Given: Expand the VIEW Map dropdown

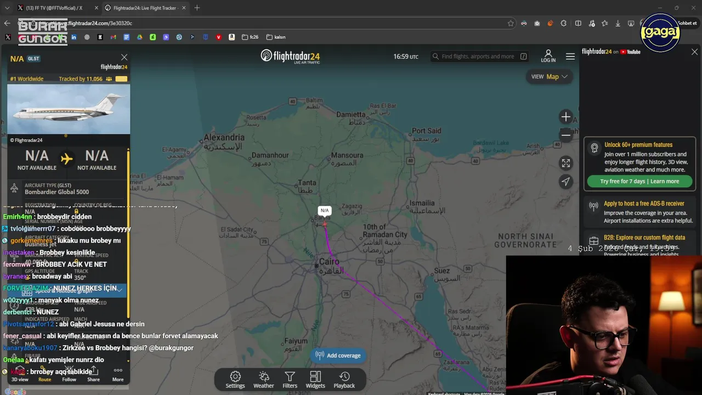Looking at the screenshot, I should point(549,77).
